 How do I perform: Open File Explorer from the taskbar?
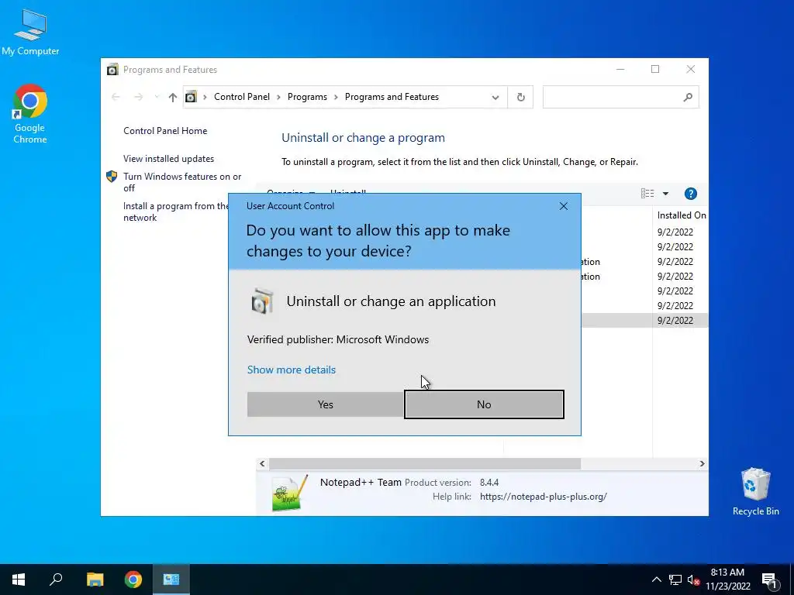95,580
